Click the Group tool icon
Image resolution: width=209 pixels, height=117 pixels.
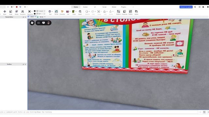(x=99, y=12)
